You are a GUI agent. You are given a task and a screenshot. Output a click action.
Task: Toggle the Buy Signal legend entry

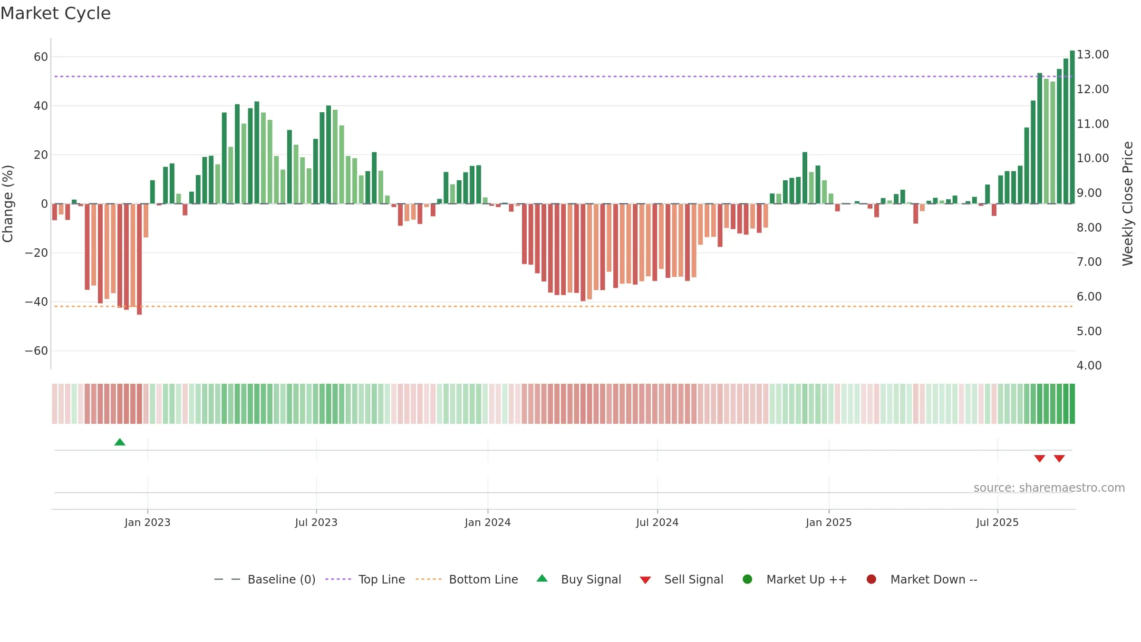coord(579,579)
